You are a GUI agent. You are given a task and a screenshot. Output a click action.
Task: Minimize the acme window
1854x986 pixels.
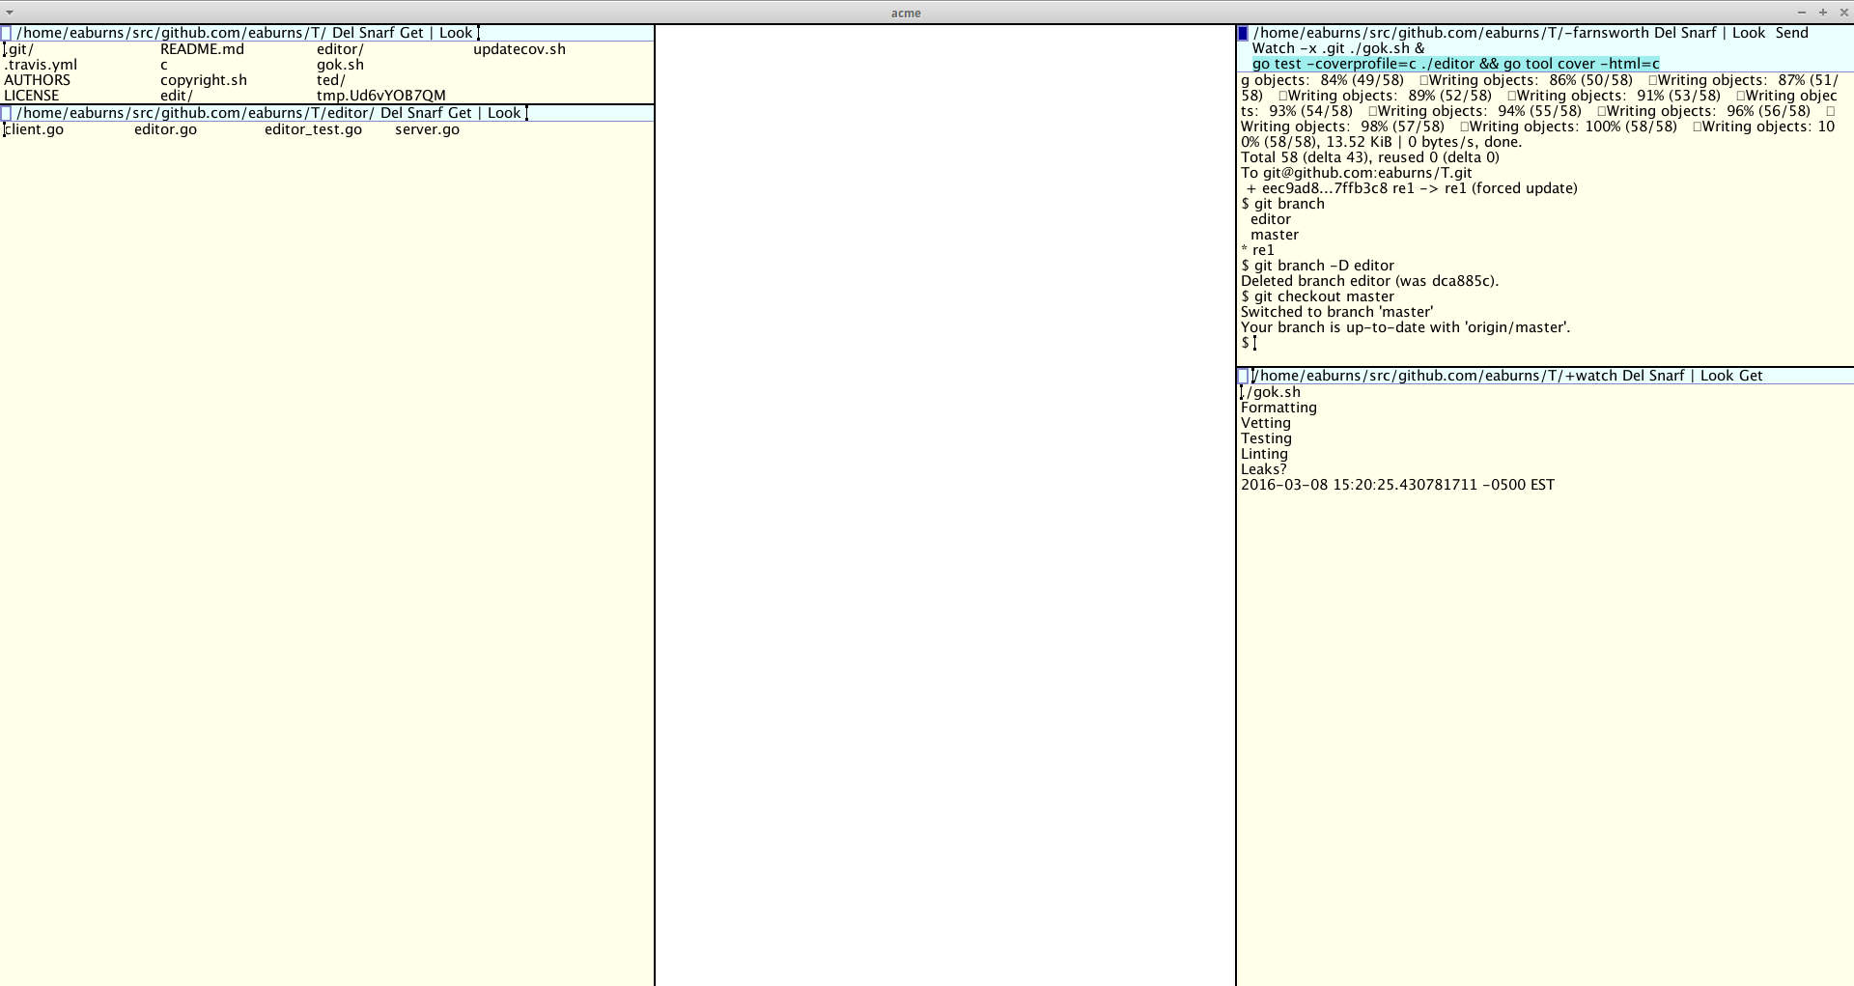(x=1802, y=12)
